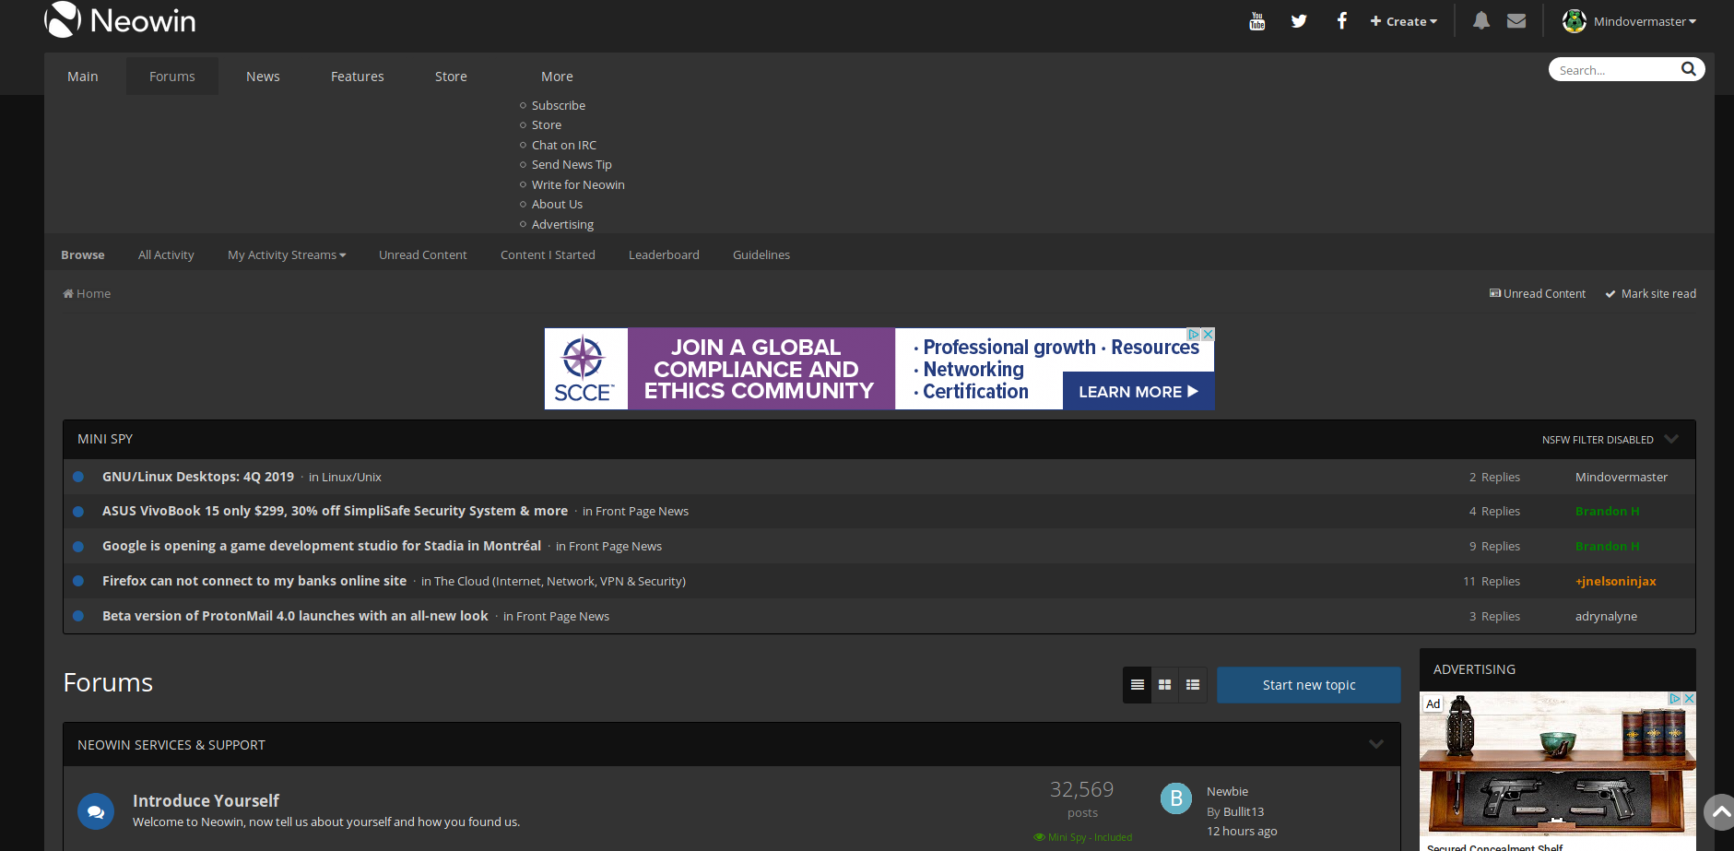This screenshot has height=851, width=1734.
Task: Open the Create dropdown menu
Action: coord(1404,21)
